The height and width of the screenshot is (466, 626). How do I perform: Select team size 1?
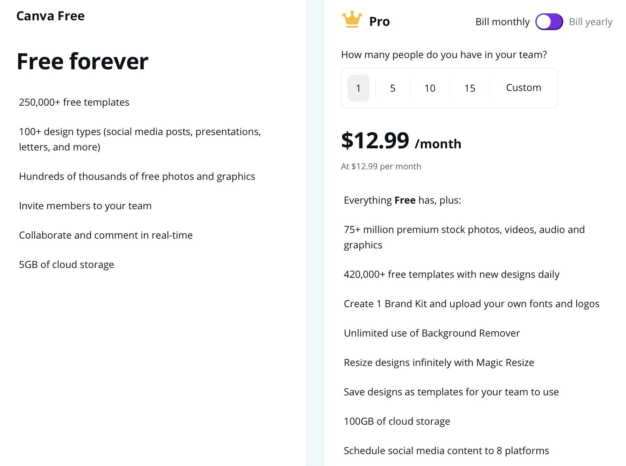click(x=358, y=88)
